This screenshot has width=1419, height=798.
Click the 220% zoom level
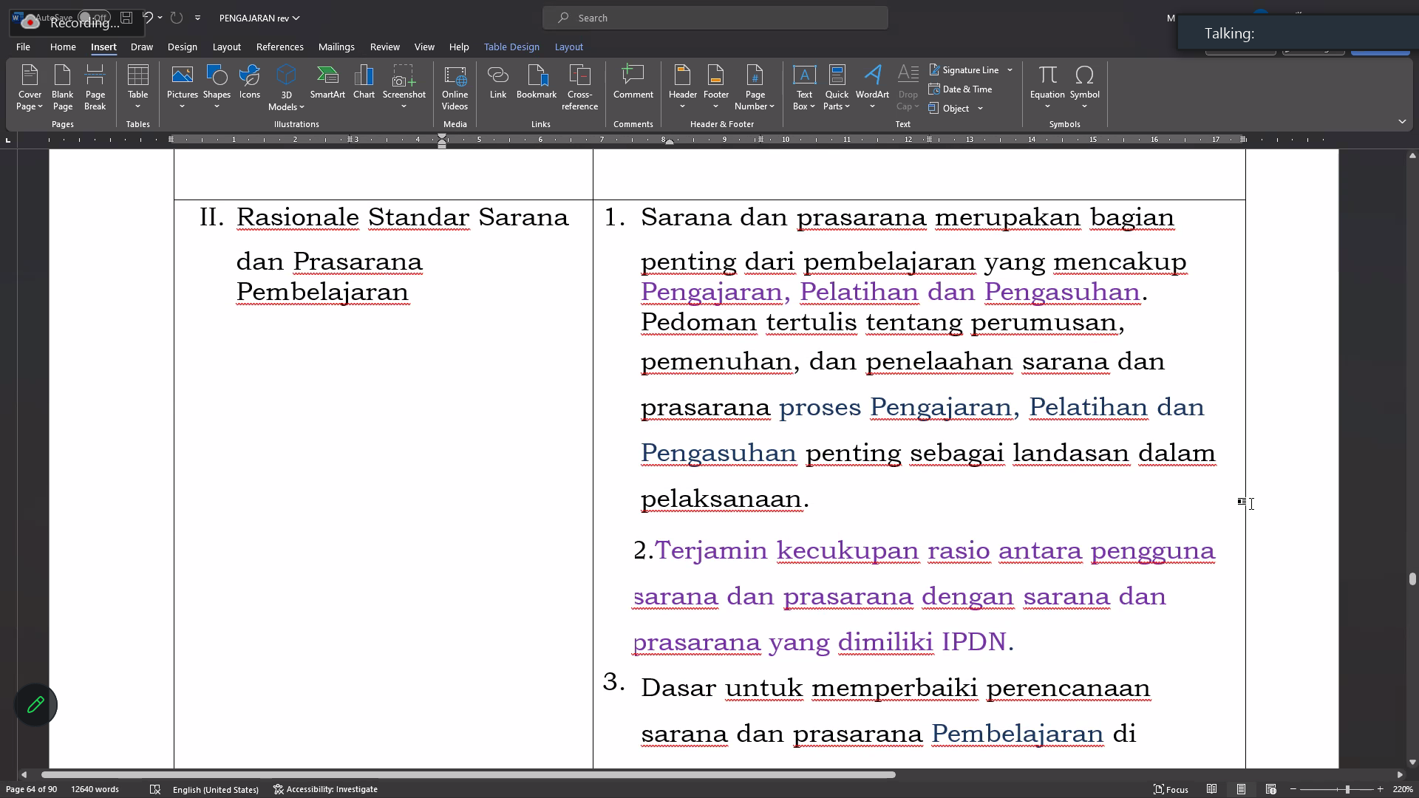pos(1403,789)
